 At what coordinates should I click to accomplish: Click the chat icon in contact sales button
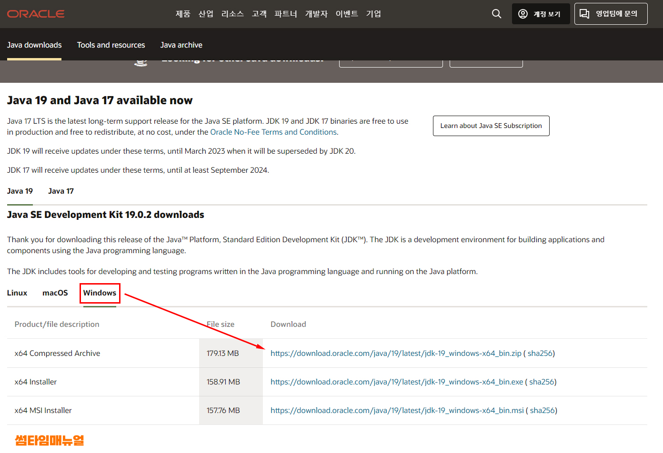tap(584, 14)
